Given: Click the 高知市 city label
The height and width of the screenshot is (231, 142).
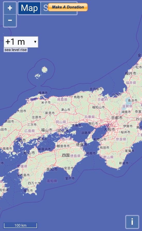Looking at the screenshot, I should tap(52, 169).
